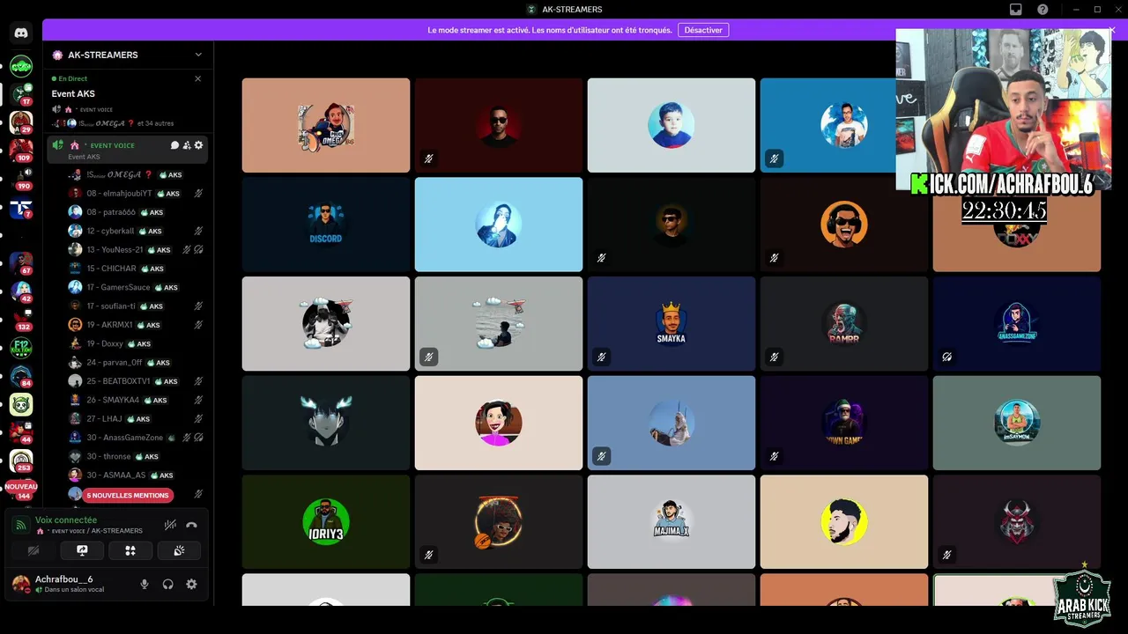Click the Event AKS event title
This screenshot has width=1128, height=634.
click(x=73, y=93)
